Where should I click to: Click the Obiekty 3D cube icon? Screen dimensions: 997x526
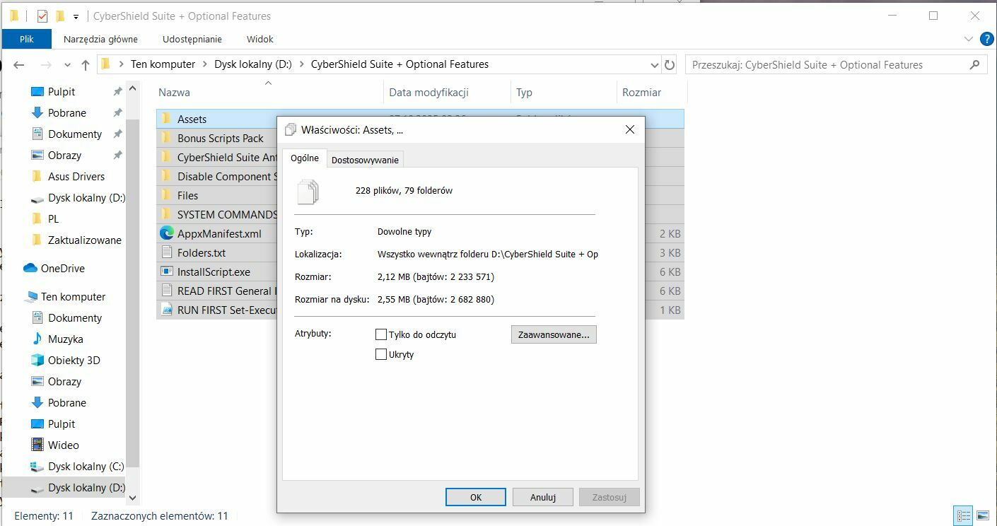coord(37,360)
